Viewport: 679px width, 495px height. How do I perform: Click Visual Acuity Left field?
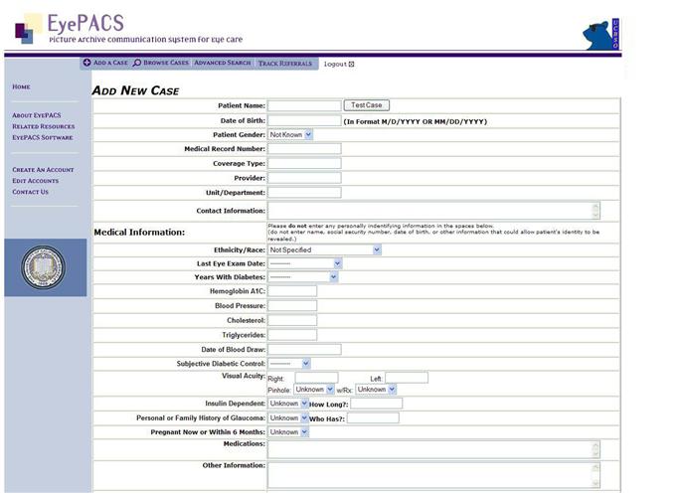(407, 378)
